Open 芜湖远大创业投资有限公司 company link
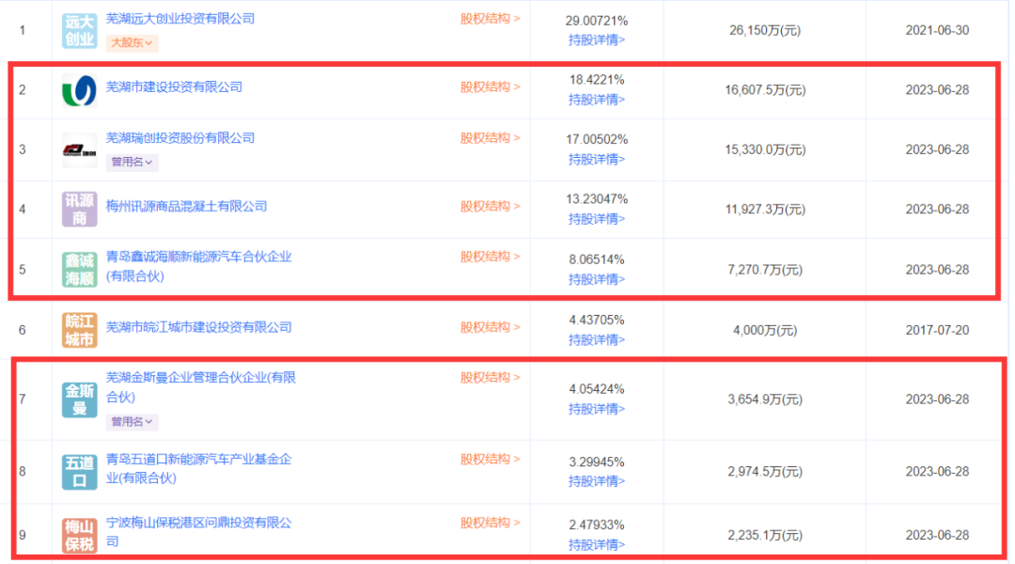1015x564 pixels. [180, 19]
